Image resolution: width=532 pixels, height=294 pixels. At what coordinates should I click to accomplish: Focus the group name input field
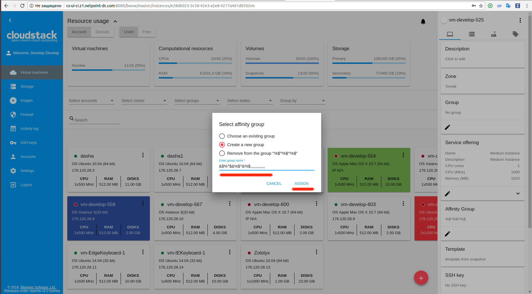pyautogui.click(x=266, y=166)
